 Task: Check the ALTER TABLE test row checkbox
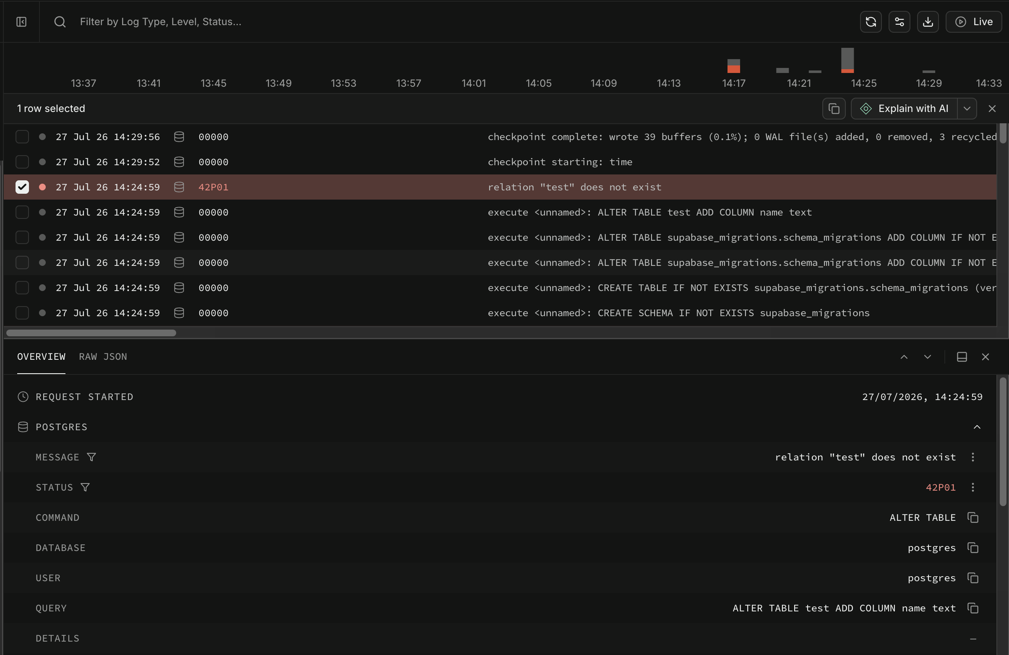[22, 212]
